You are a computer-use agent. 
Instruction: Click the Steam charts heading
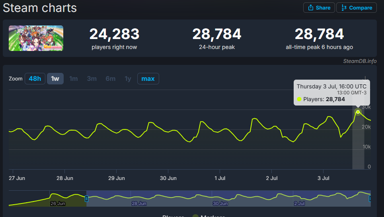pos(40,8)
